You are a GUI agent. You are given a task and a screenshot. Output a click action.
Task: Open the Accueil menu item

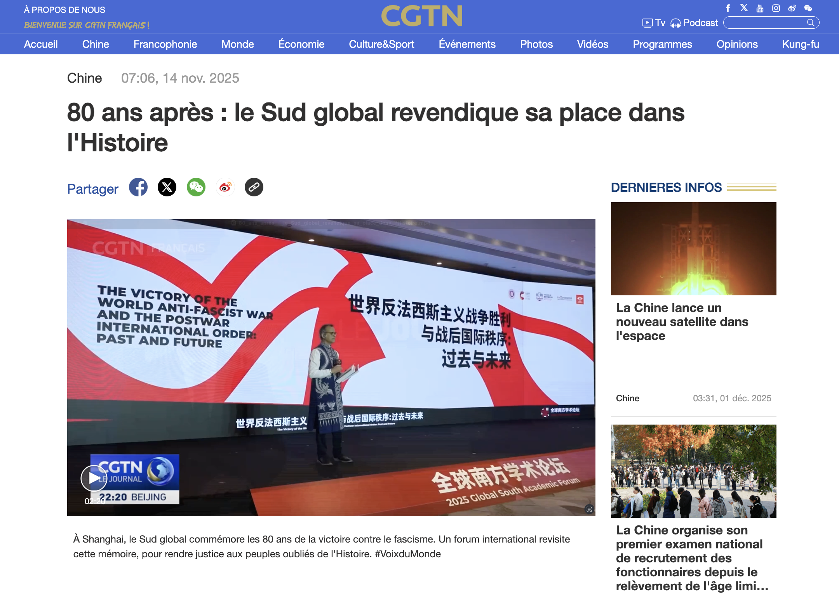coord(41,44)
